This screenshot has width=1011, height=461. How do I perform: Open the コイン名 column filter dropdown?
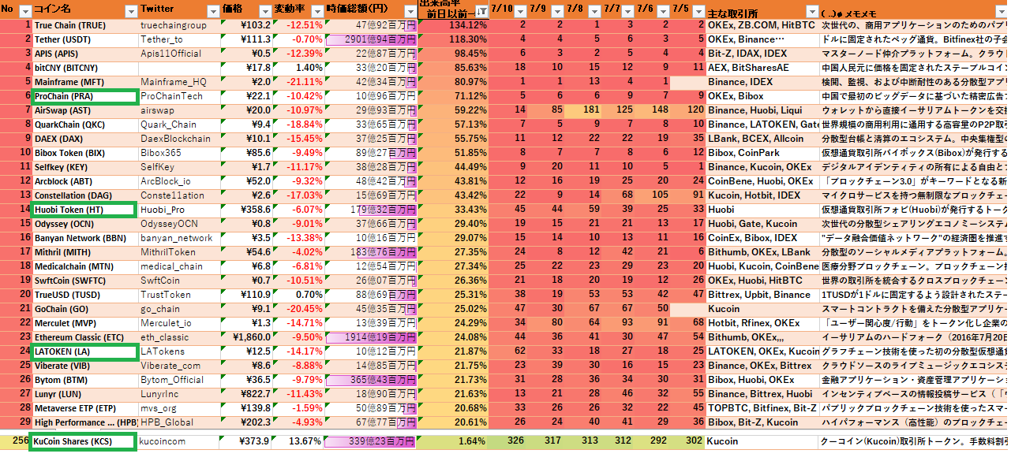(x=129, y=11)
